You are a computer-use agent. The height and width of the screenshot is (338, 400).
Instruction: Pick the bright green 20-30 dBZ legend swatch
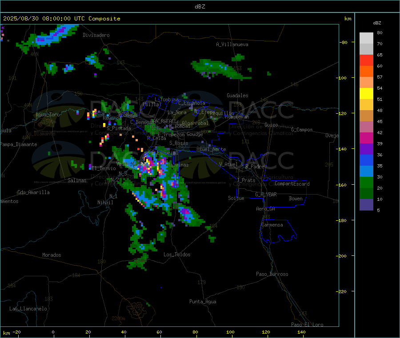pos(366,182)
